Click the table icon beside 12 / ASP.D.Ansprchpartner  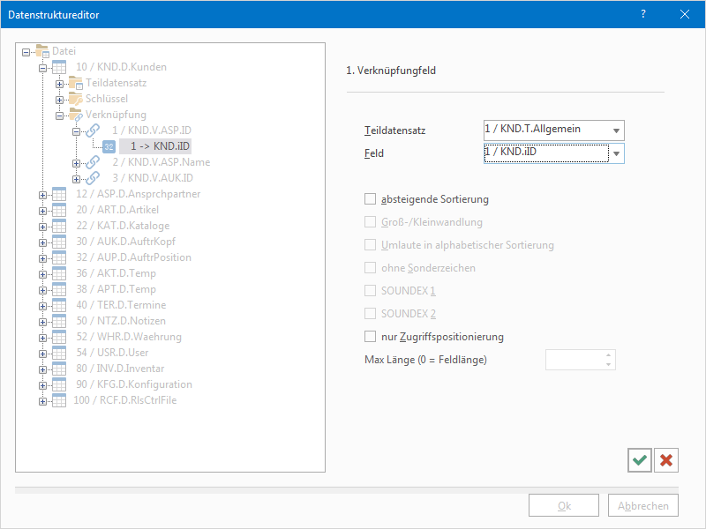[60, 194]
